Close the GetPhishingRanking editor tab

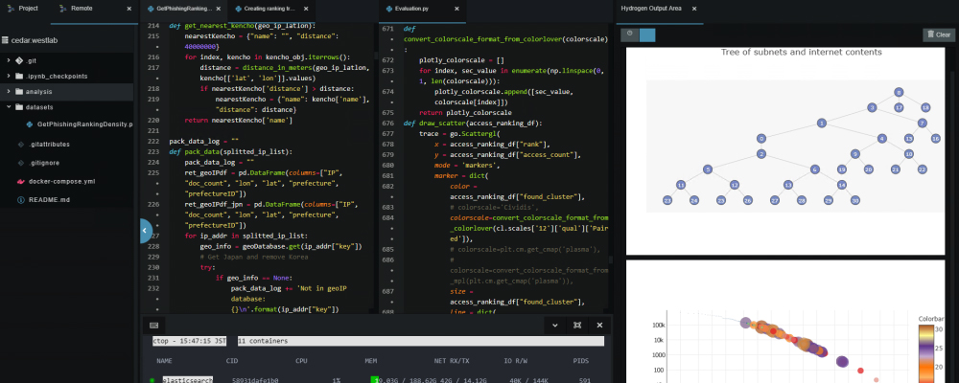tap(219, 10)
